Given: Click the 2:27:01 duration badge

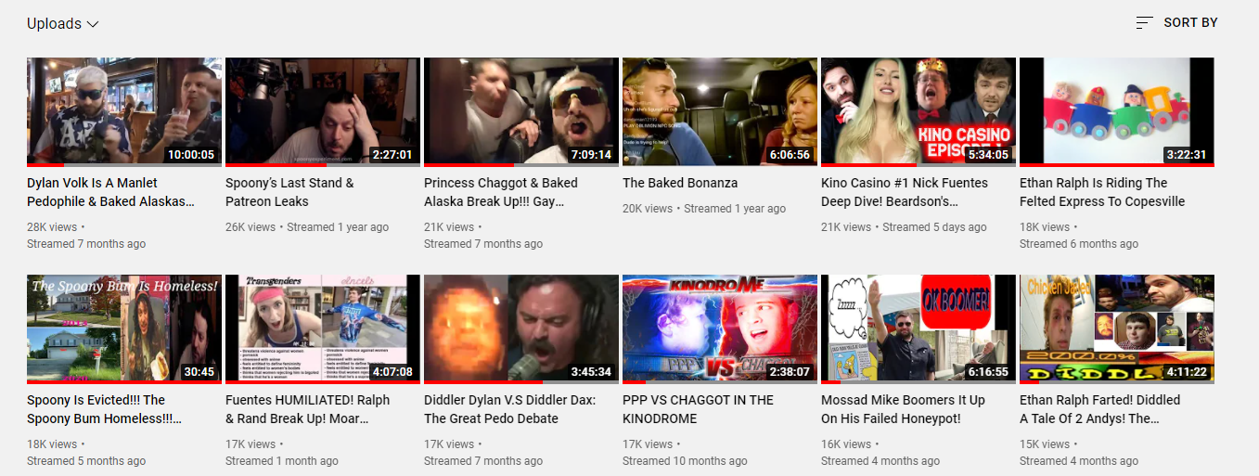Looking at the screenshot, I should coord(392,155).
